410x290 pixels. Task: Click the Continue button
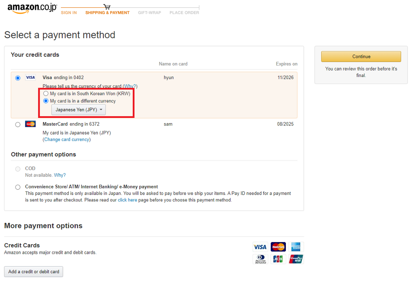click(x=361, y=57)
